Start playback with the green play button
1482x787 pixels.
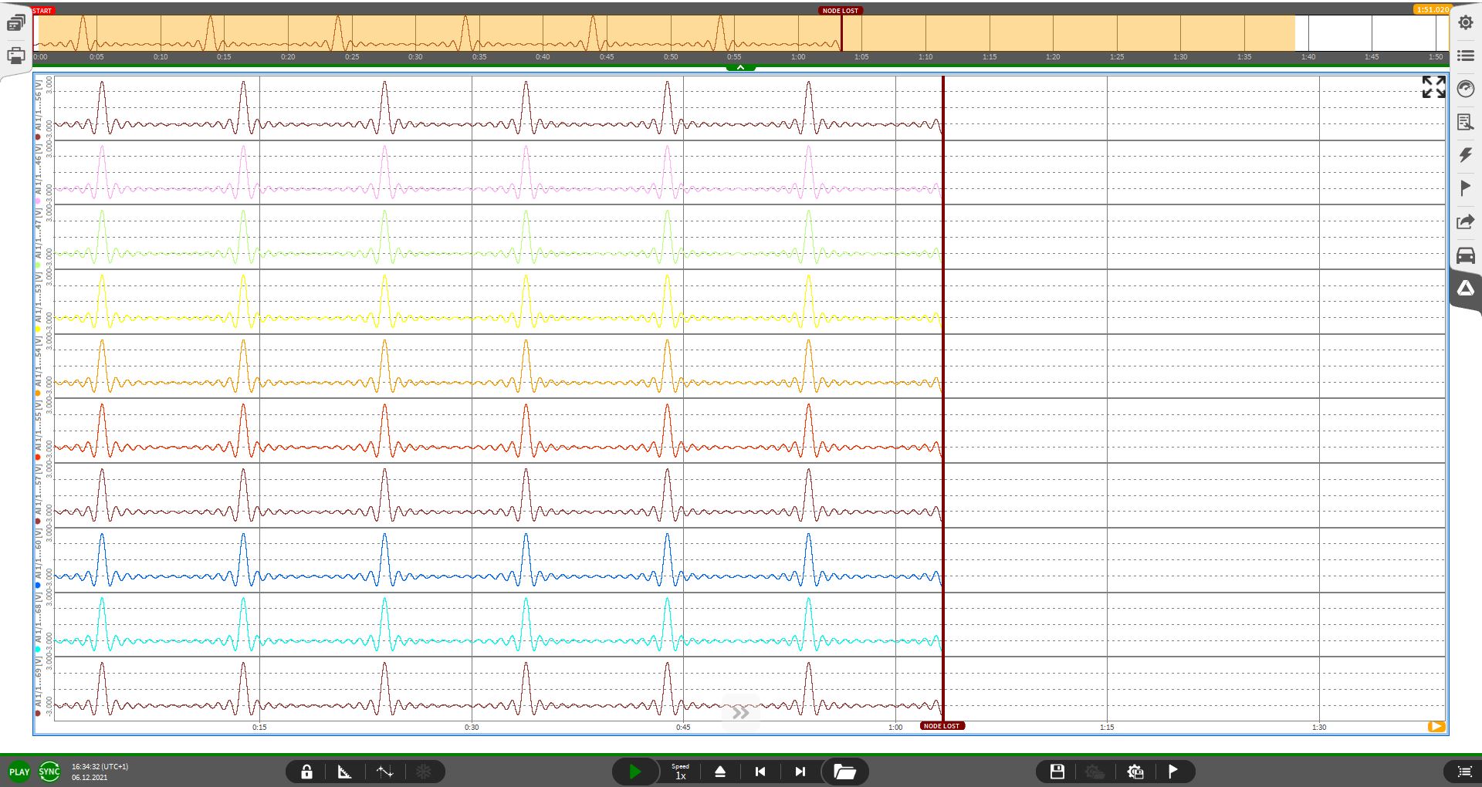[x=634, y=771]
